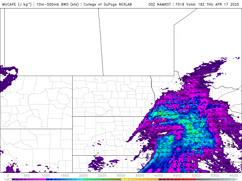Screen dimensions: 242x181
Task: Click the left arrow end of the color bar
Action: pyautogui.click(x=6, y=179)
